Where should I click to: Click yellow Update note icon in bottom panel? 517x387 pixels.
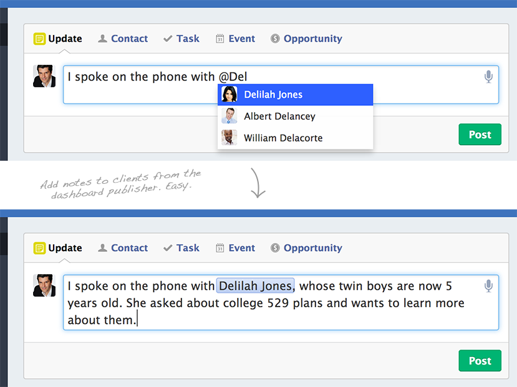39,248
